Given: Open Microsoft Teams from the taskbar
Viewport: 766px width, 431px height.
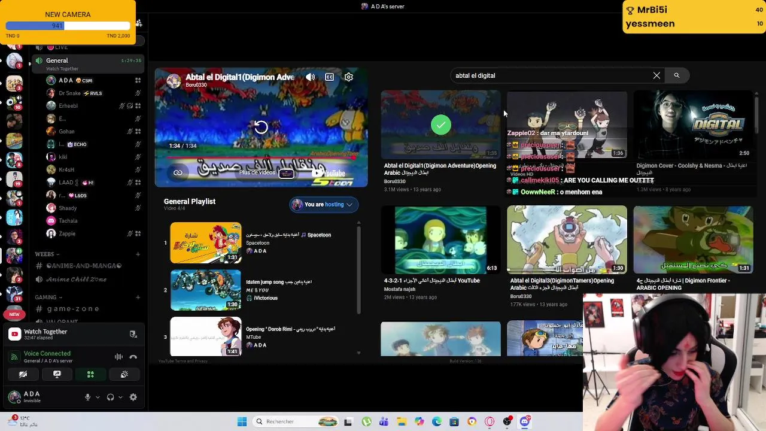Looking at the screenshot, I should [384, 421].
